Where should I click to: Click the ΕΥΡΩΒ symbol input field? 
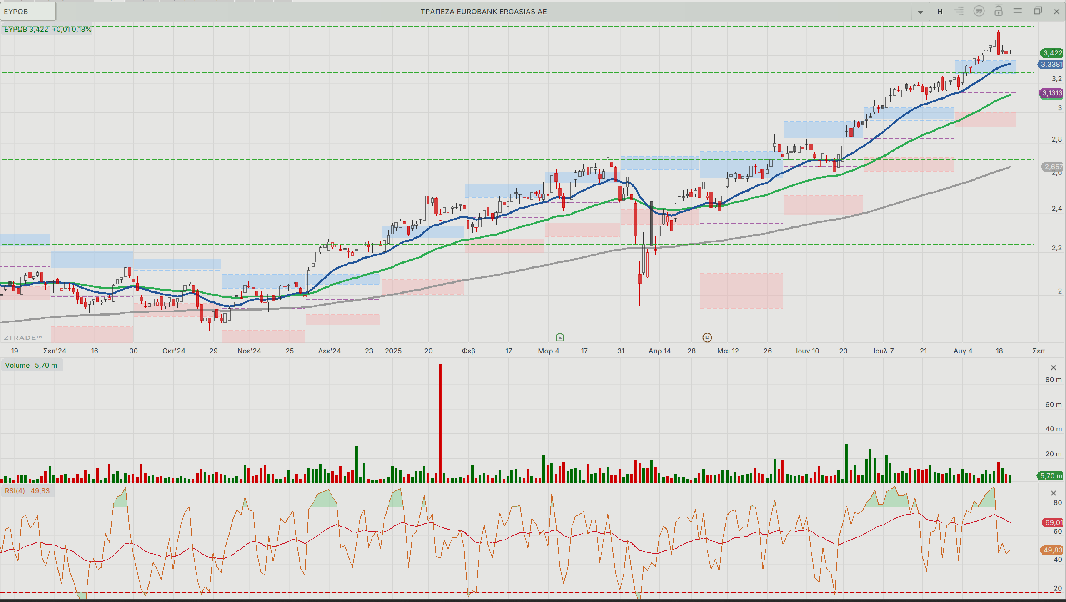point(28,12)
